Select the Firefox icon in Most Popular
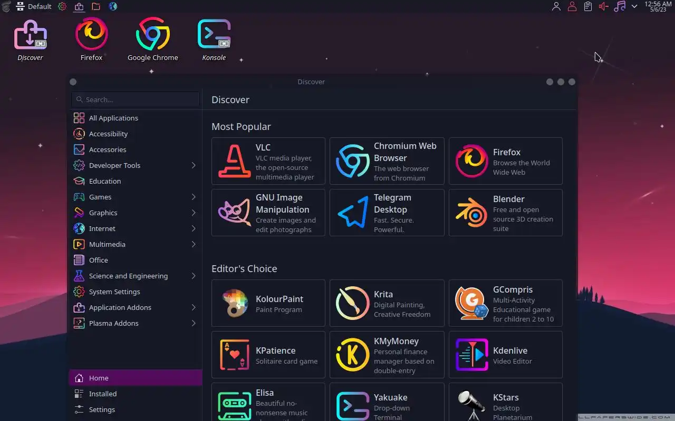Screen dimensions: 675x421 coord(471,161)
